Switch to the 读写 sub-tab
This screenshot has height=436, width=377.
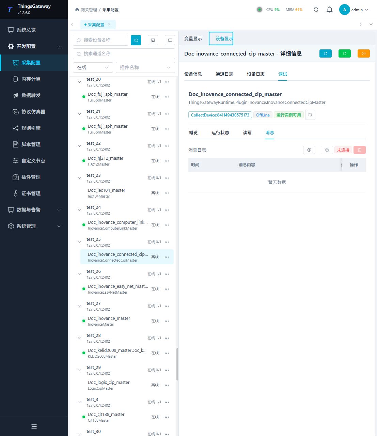[x=247, y=133]
